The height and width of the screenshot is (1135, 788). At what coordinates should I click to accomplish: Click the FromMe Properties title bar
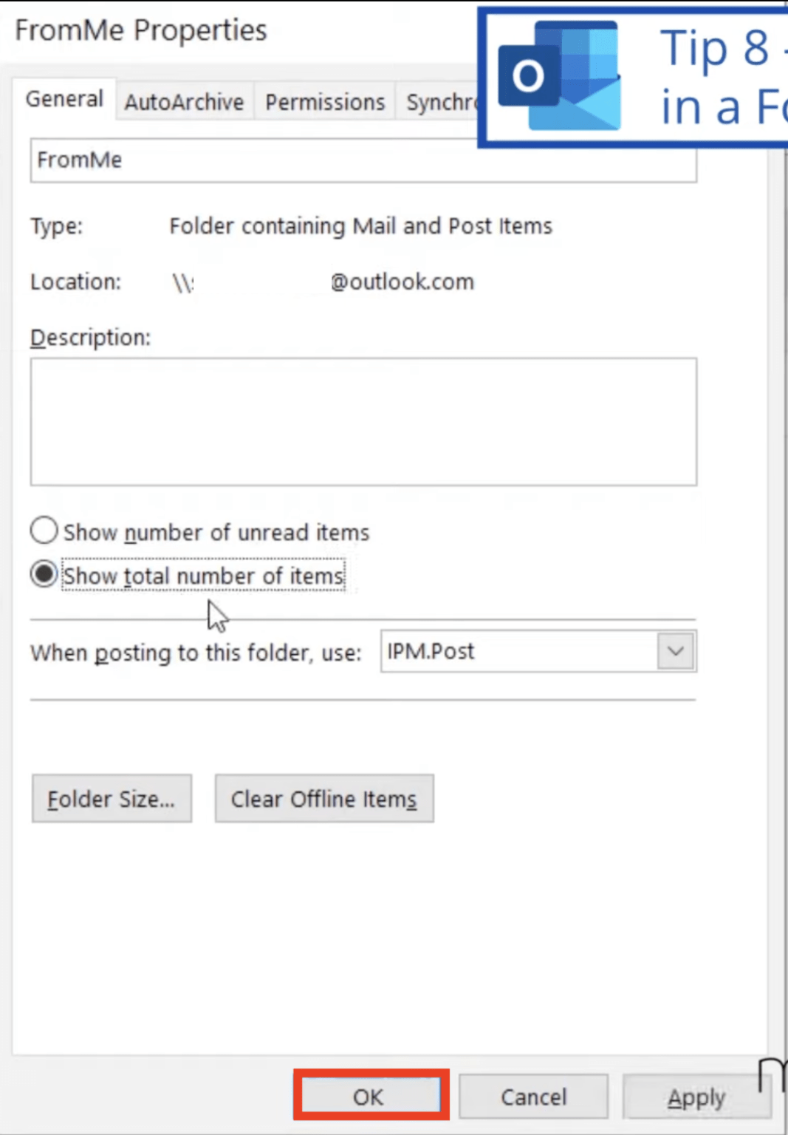140,30
